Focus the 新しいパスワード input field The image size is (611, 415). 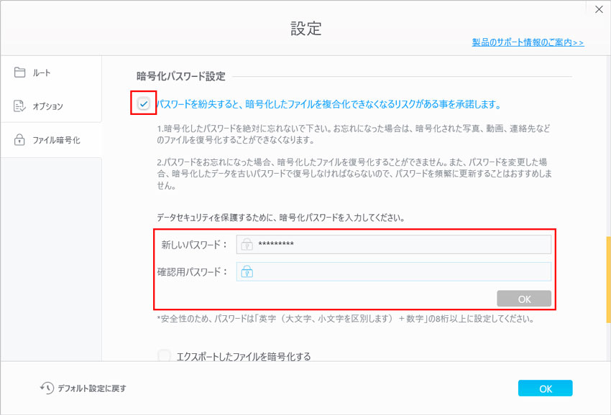395,244
